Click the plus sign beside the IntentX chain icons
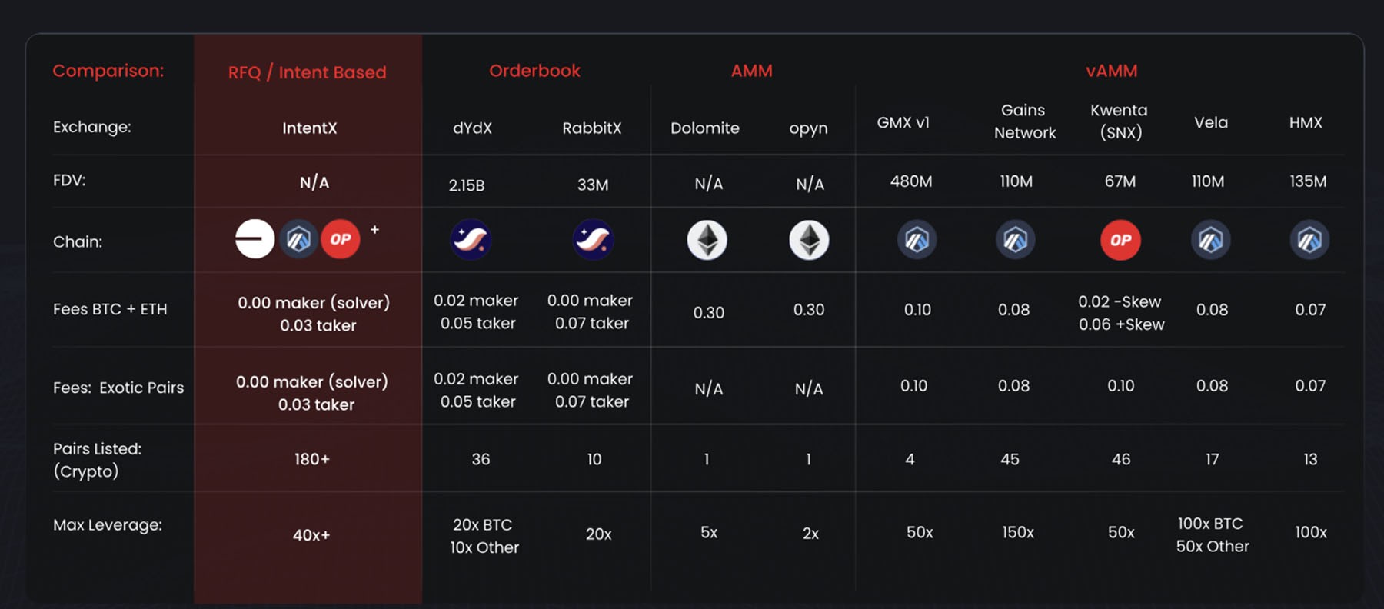1384x609 pixels. [x=375, y=229]
